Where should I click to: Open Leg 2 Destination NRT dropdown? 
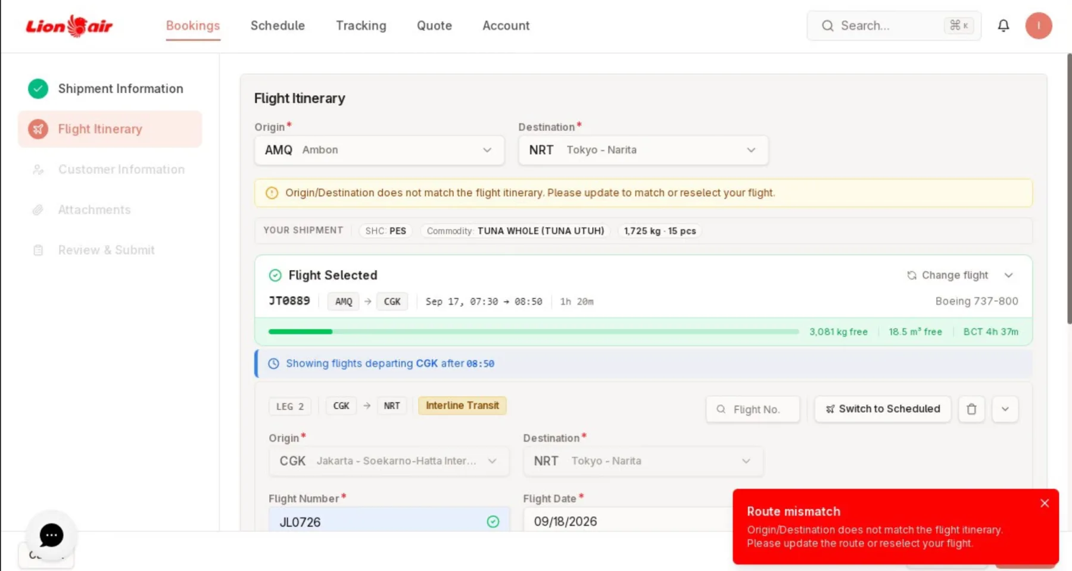[x=643, y=461]
